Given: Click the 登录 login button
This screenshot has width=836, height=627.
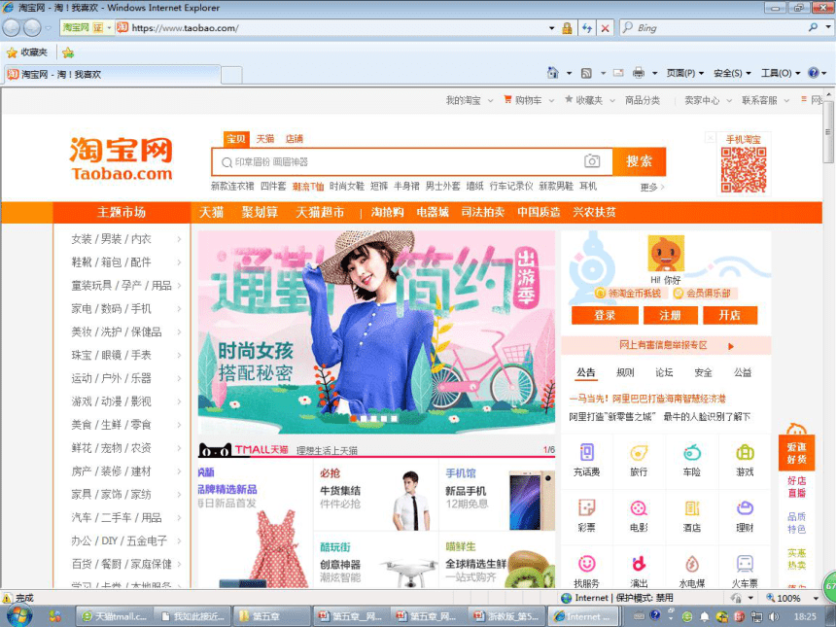Looking at the screenshot, I should click(605, 315).
